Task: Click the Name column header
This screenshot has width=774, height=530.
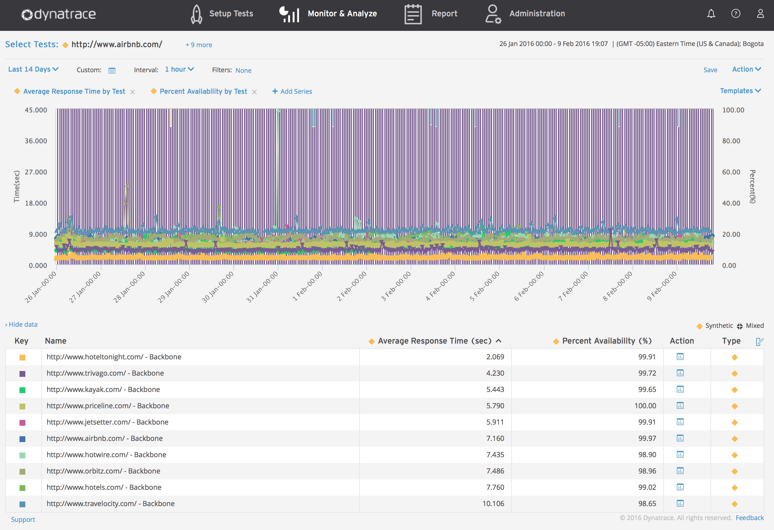Action: (56, 341)
